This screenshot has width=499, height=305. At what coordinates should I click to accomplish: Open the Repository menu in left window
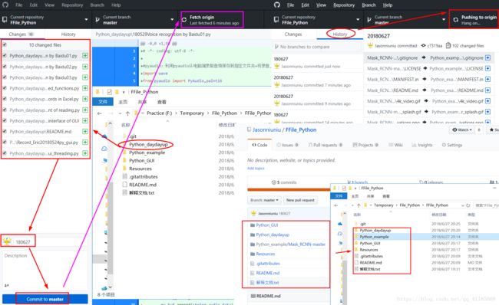[x=72, y=5]
